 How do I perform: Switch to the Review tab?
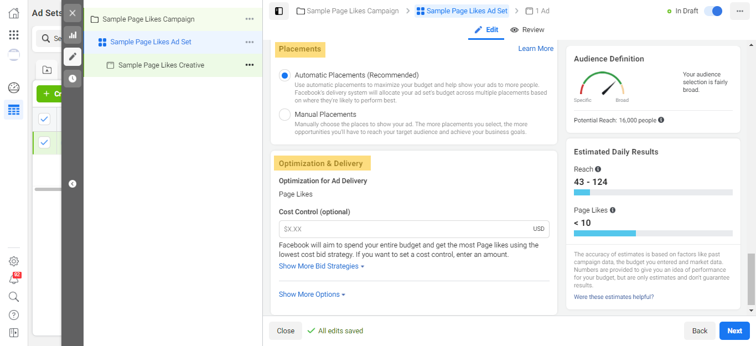(527, 30)
